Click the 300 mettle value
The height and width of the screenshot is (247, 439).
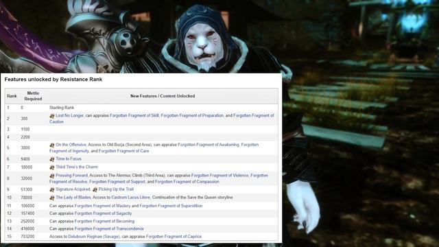[24, 119]
